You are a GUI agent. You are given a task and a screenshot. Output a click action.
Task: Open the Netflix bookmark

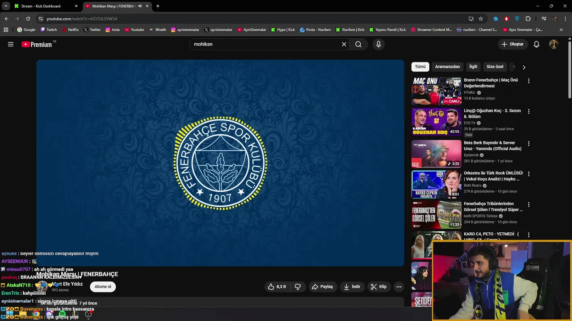(70, 30)
